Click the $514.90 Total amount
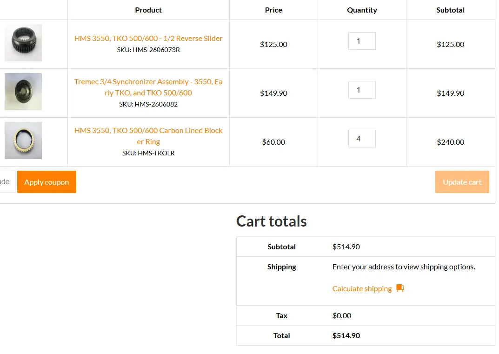The width and height of the screenshot is (499, 354). click(346, 335)
